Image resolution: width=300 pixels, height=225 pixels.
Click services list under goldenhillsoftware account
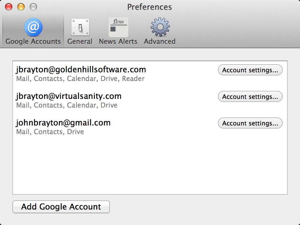(x=80, y=79)
